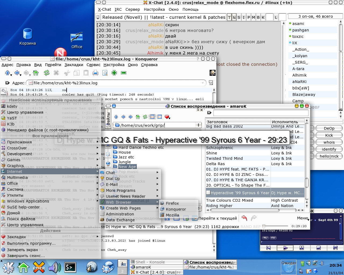This screenshot has height=275, width=344.
Task: Expand Usenet News Reader submenu
Action: [x=130, y=196]
